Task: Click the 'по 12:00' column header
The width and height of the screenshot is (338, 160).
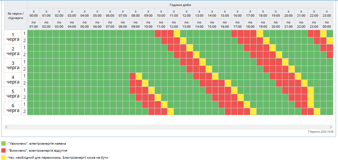Action: [174, 24]
